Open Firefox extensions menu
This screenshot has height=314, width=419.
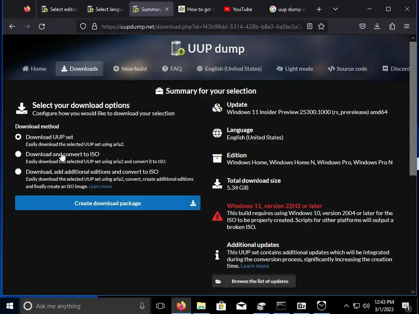tap(392, 26)
